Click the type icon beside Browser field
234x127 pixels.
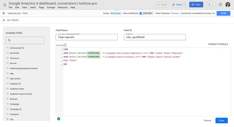tap(7, 99)
